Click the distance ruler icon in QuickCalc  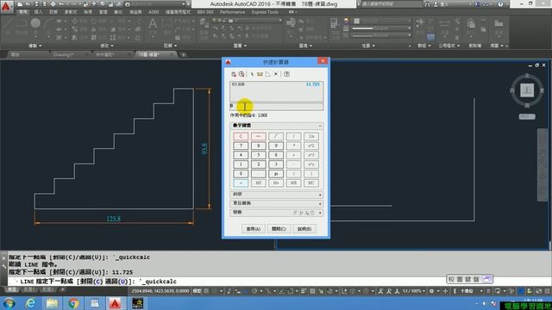pos(260,74)
